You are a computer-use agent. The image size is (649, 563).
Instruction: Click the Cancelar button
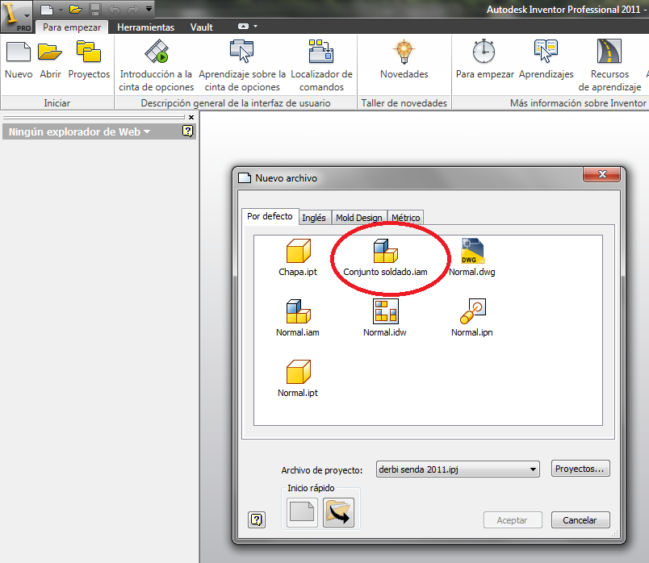pos(580,520)
